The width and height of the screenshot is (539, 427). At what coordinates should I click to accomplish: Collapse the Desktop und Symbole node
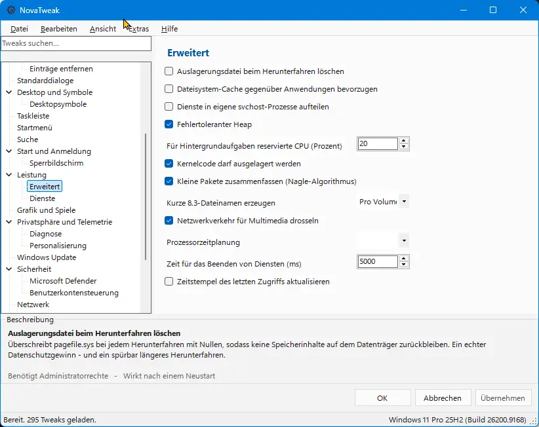coord(9,92)
